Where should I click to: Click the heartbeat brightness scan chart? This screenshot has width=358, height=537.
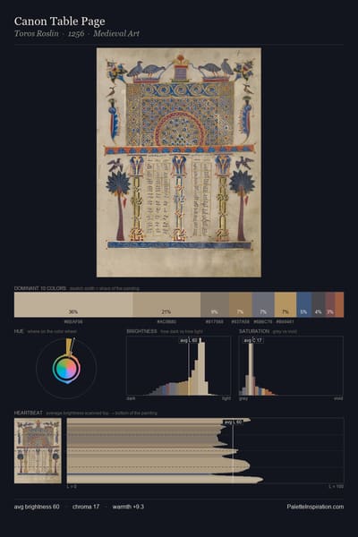pyautogui.click(x=205, y=451)
